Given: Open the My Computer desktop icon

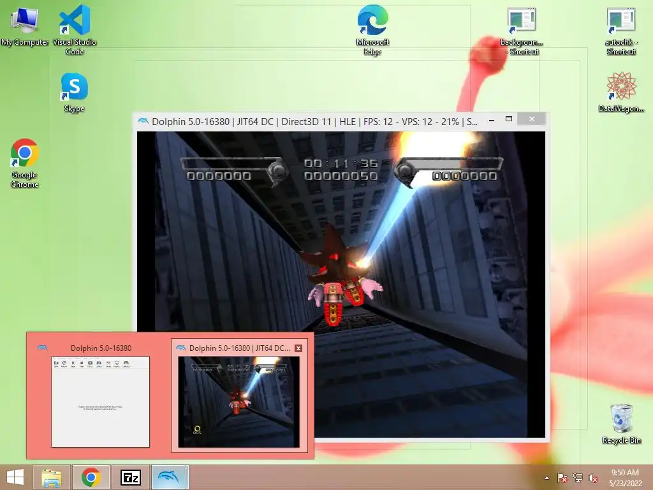Looking at the screenshot, I should [24, 27].
